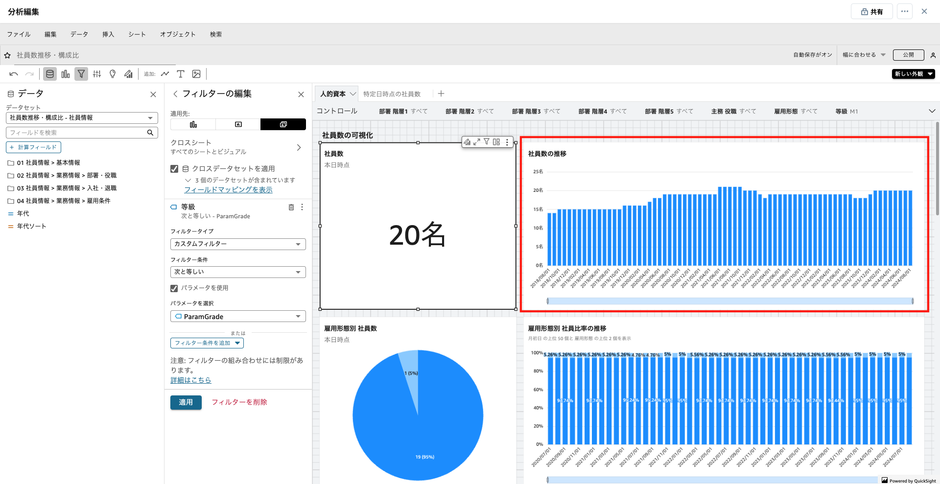
Task: Toggle the Filter funnel icon in toolbar
Action: click(x=81, y=74)
